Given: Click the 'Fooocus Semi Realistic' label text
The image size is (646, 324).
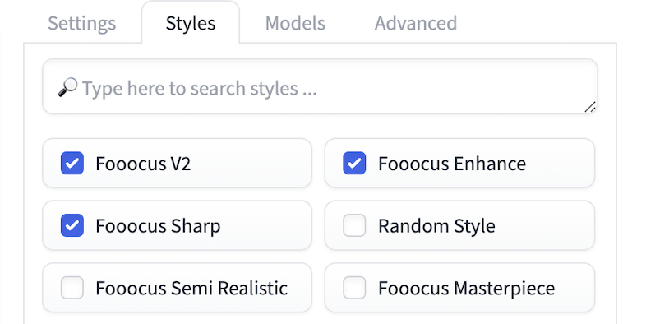Looking at the screenshot, I should [191, 288].
